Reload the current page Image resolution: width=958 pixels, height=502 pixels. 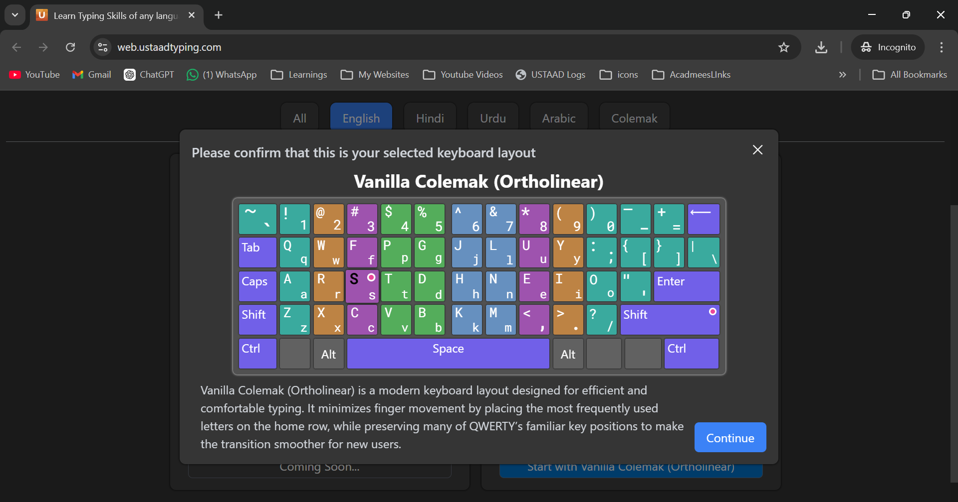click(70, 47)
